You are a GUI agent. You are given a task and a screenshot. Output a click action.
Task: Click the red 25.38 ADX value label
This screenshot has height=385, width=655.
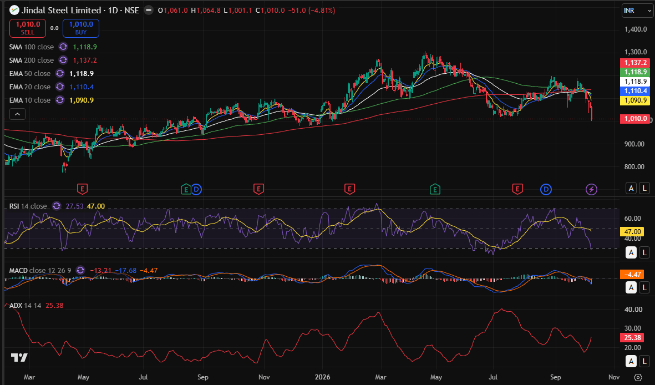coord(632,338)
